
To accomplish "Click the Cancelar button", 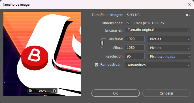I will (x=166, y=93).
